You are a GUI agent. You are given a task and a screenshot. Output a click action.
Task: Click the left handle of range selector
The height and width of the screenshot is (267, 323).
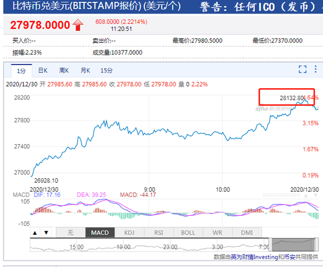(270, 245)
